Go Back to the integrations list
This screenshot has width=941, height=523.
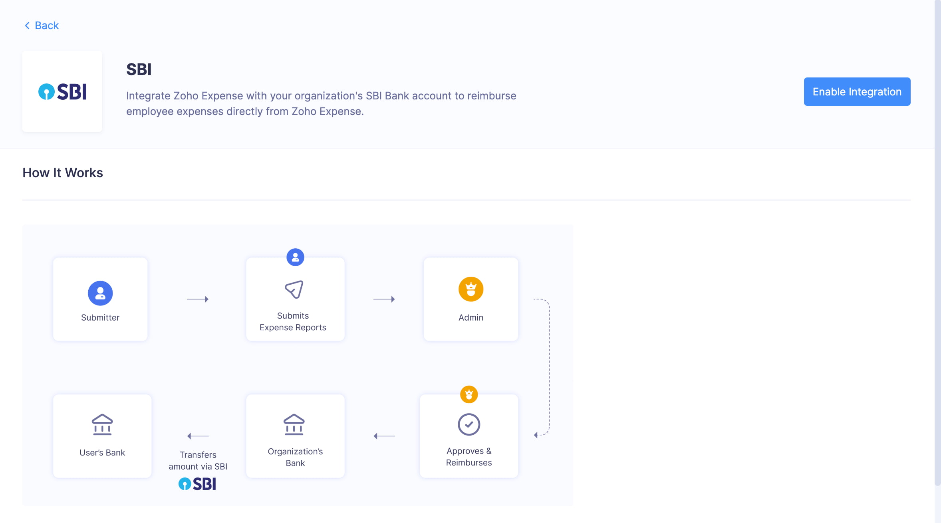coord(41,25)
